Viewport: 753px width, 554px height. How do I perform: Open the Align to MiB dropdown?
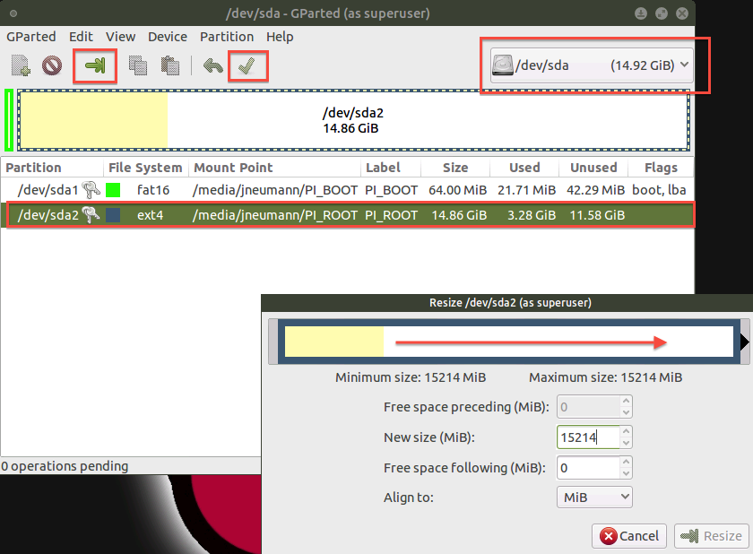[x=594, y=497]
